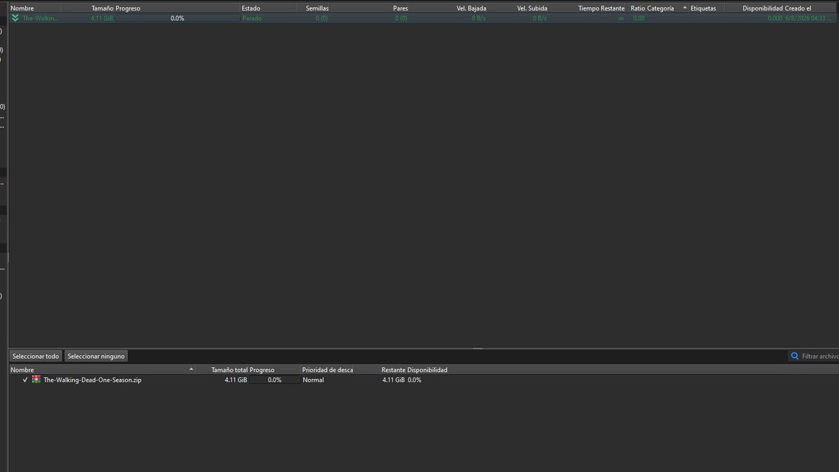Sort torrents by Vel. Subida column
The width and height of the screenshot is (839, 472).
click(x=532, y=8)
